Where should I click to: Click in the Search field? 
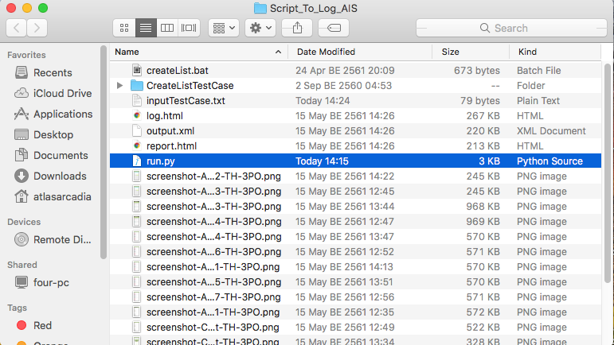tap(511, 28)
